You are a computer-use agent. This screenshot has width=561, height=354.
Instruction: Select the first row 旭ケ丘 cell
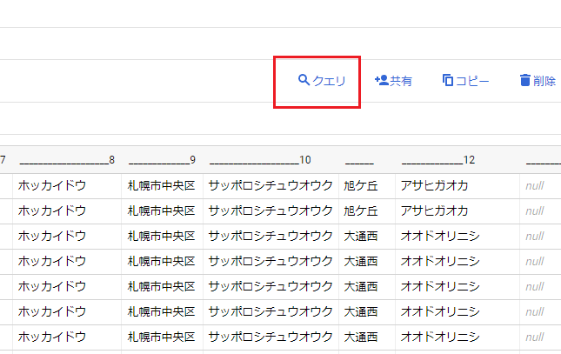tap(361, 185)
